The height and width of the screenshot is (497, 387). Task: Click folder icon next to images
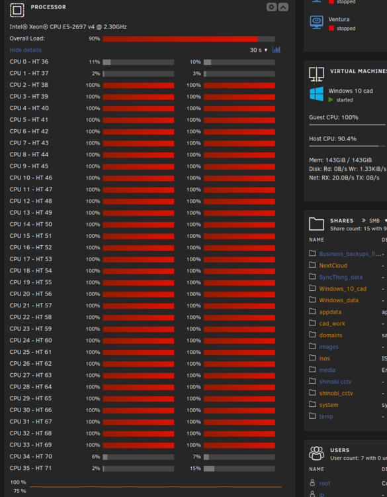[312, 346]
